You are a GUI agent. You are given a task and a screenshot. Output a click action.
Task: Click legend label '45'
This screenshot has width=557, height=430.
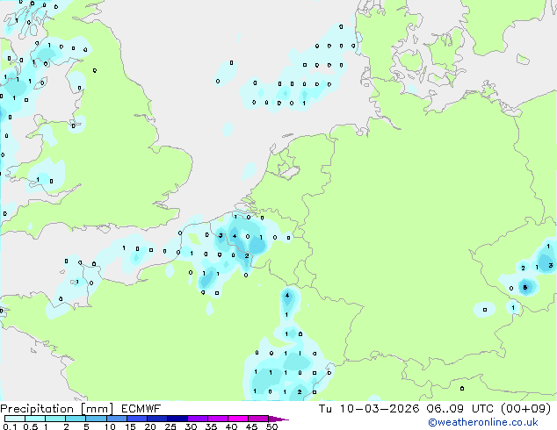(251, 426)
